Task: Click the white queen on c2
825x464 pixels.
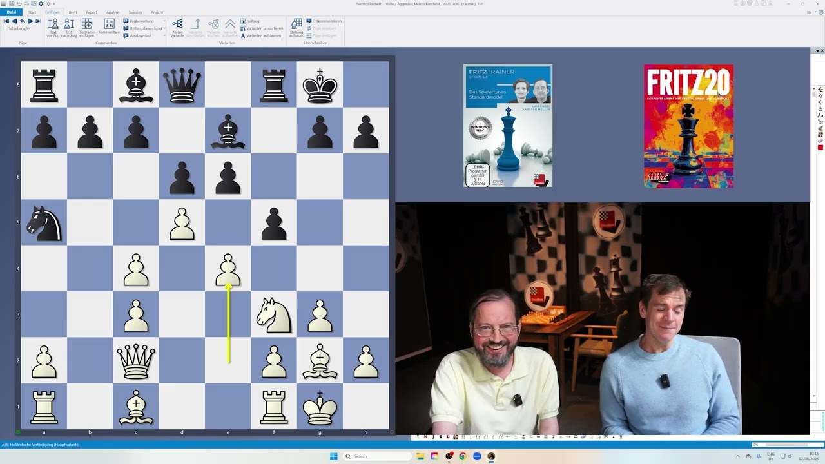Action: point(136,360)
